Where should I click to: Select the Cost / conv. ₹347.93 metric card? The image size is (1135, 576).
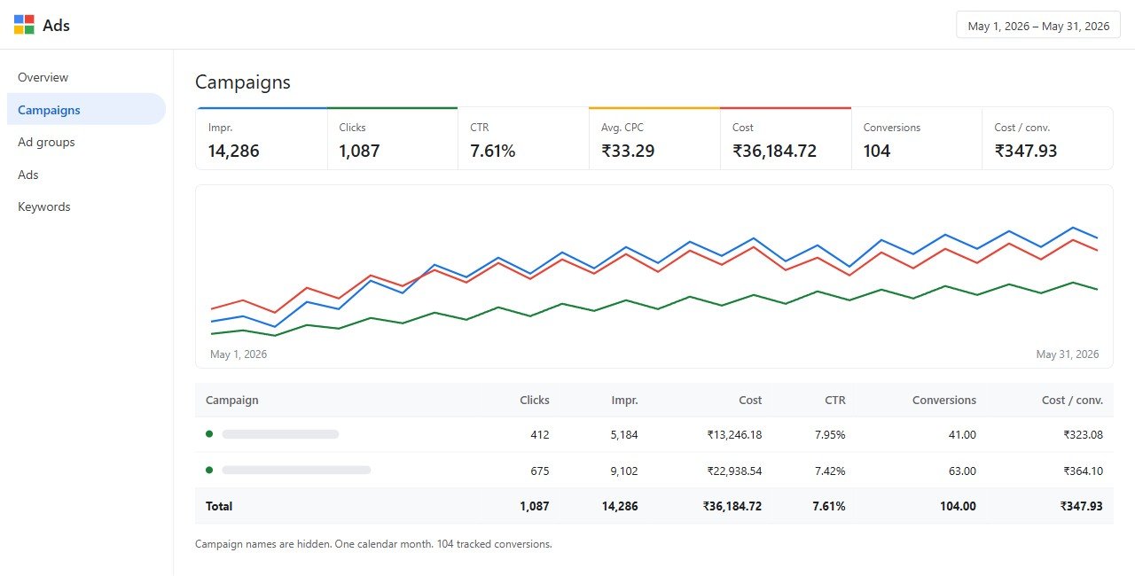click(1047, 138)
